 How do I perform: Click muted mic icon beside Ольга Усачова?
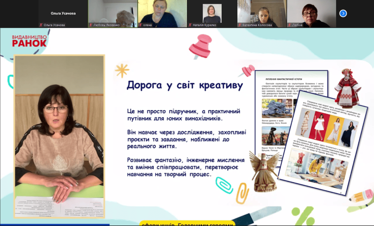click(41, 25)
